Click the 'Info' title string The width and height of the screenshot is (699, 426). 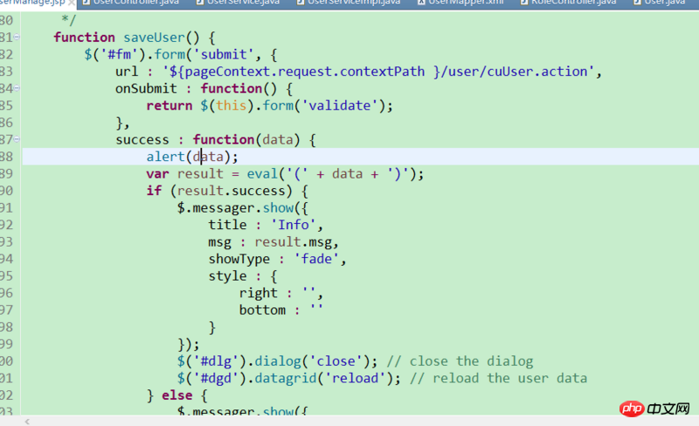click(x=294, y=225)
